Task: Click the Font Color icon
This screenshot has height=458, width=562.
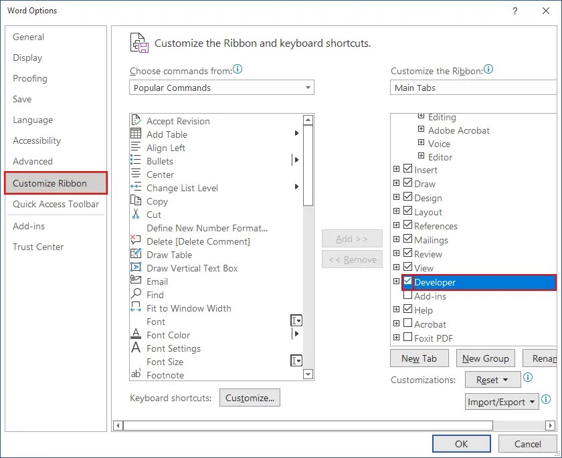Action: 137,335
